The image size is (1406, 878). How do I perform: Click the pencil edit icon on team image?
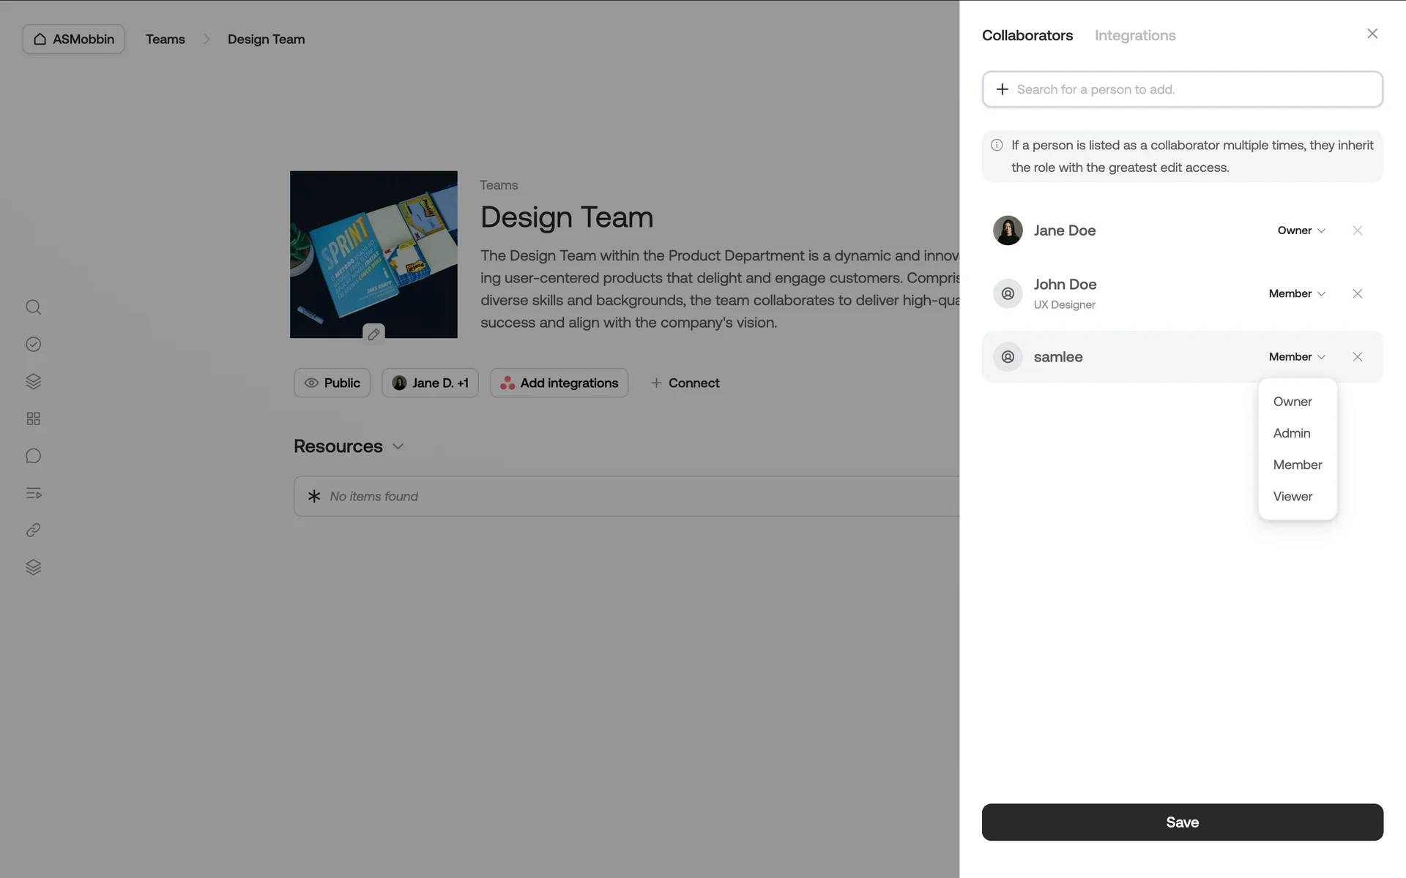(x=373, y=334)
